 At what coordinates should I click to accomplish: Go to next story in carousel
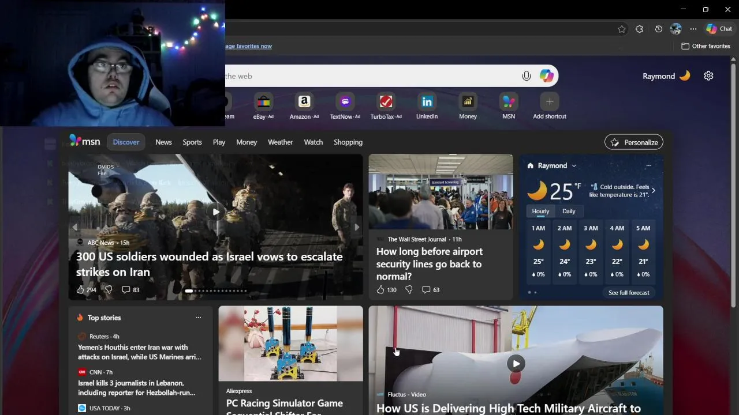356,227
